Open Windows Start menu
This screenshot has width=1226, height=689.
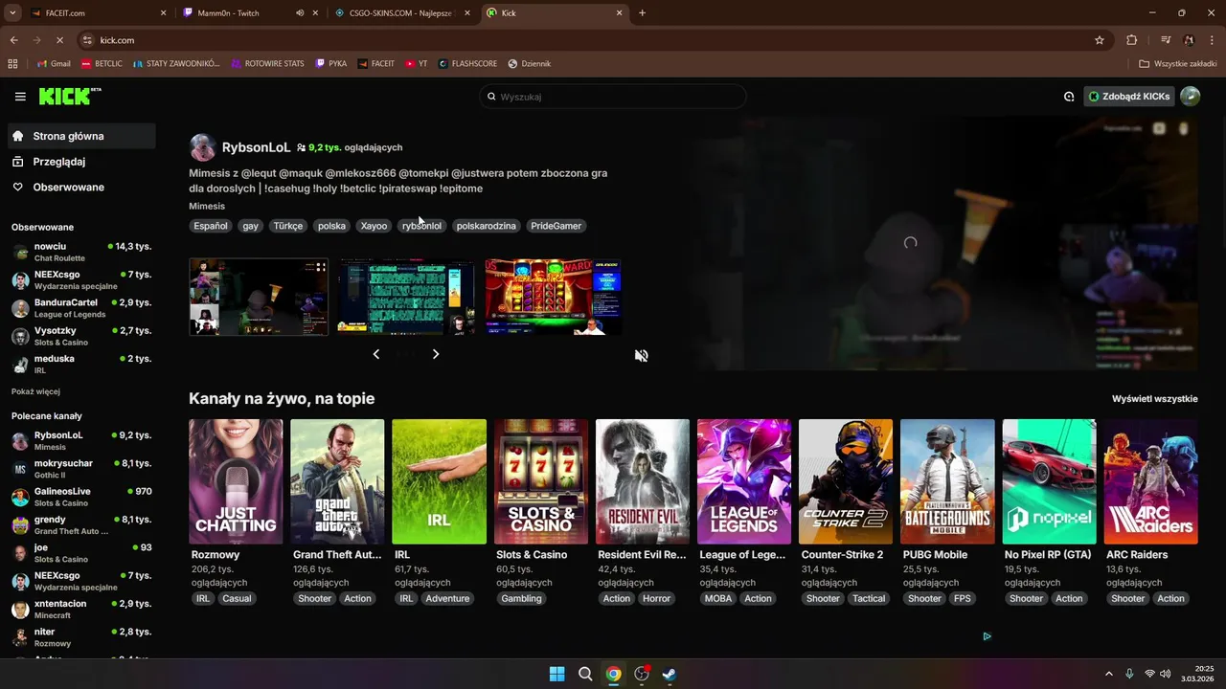click(556, 674)
